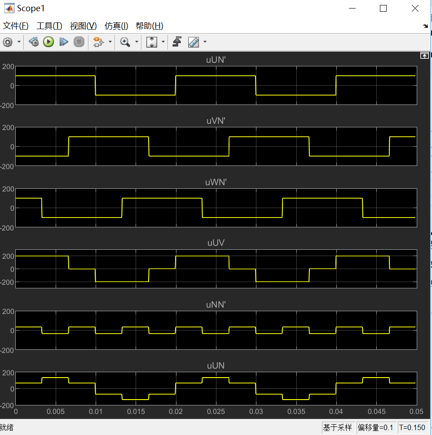432x435 pixels.
Task: Expand the configuration gear dropdown arrow
Action: point(19,42)
